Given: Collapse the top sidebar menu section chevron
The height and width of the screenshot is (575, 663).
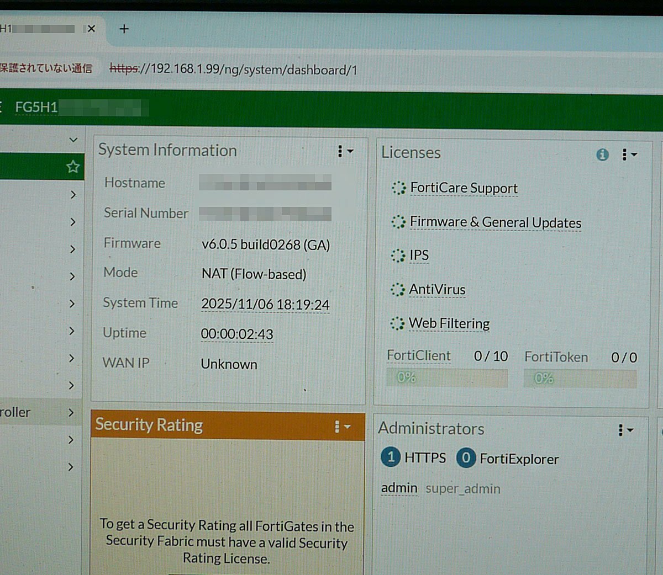Looking at the screenshot, I should [x=73, y=140].
